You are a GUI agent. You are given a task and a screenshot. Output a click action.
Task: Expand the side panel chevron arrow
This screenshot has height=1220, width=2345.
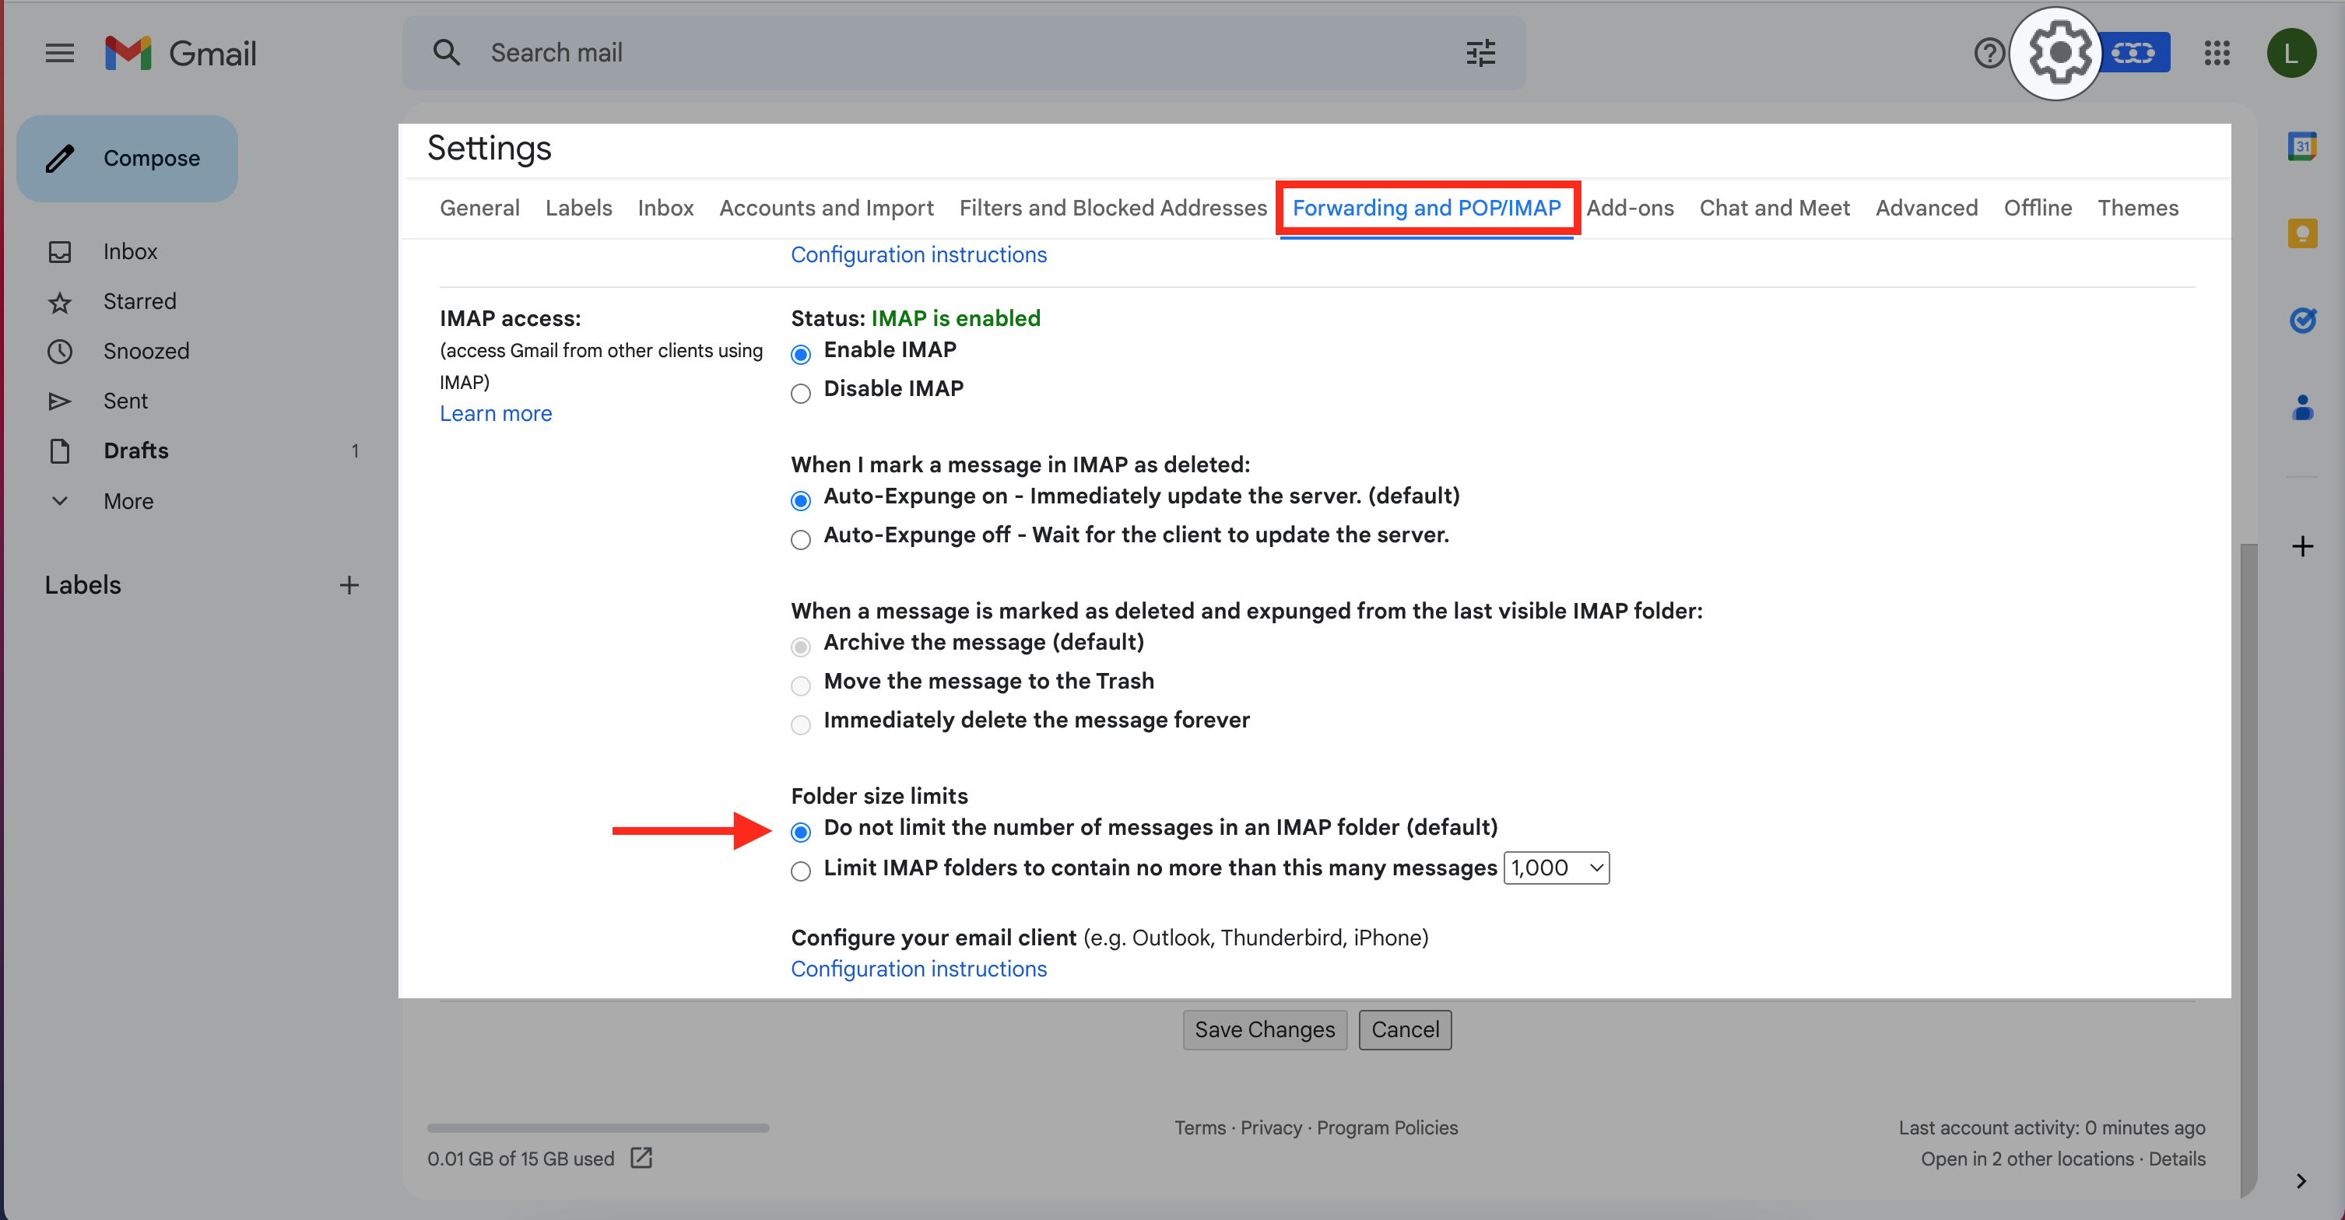point(2301,1181)
